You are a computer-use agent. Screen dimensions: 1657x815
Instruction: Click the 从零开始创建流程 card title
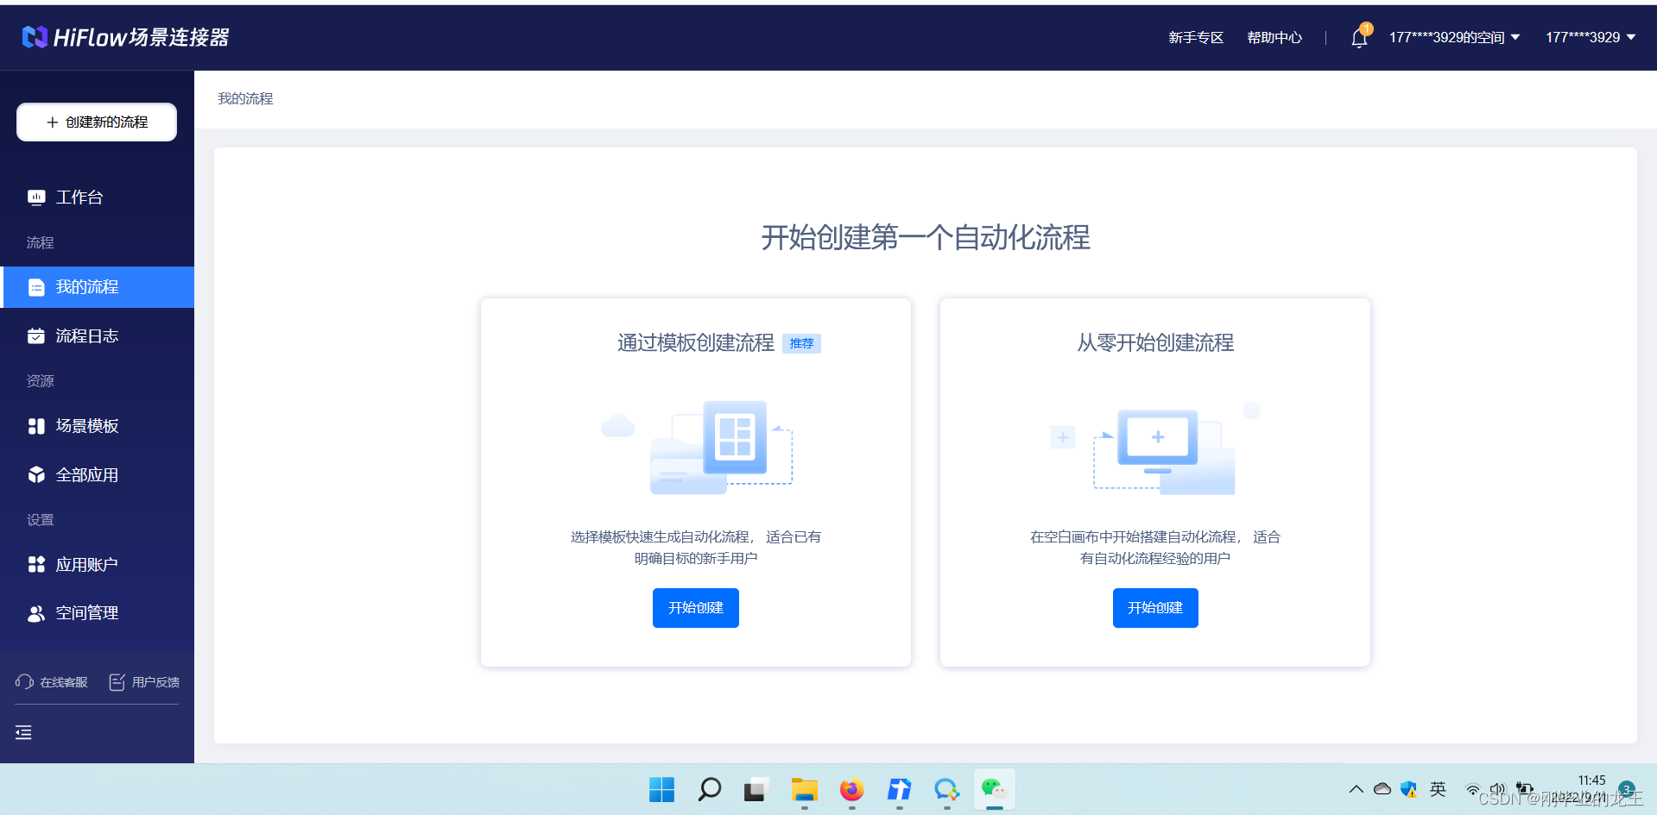point(1155,343)
